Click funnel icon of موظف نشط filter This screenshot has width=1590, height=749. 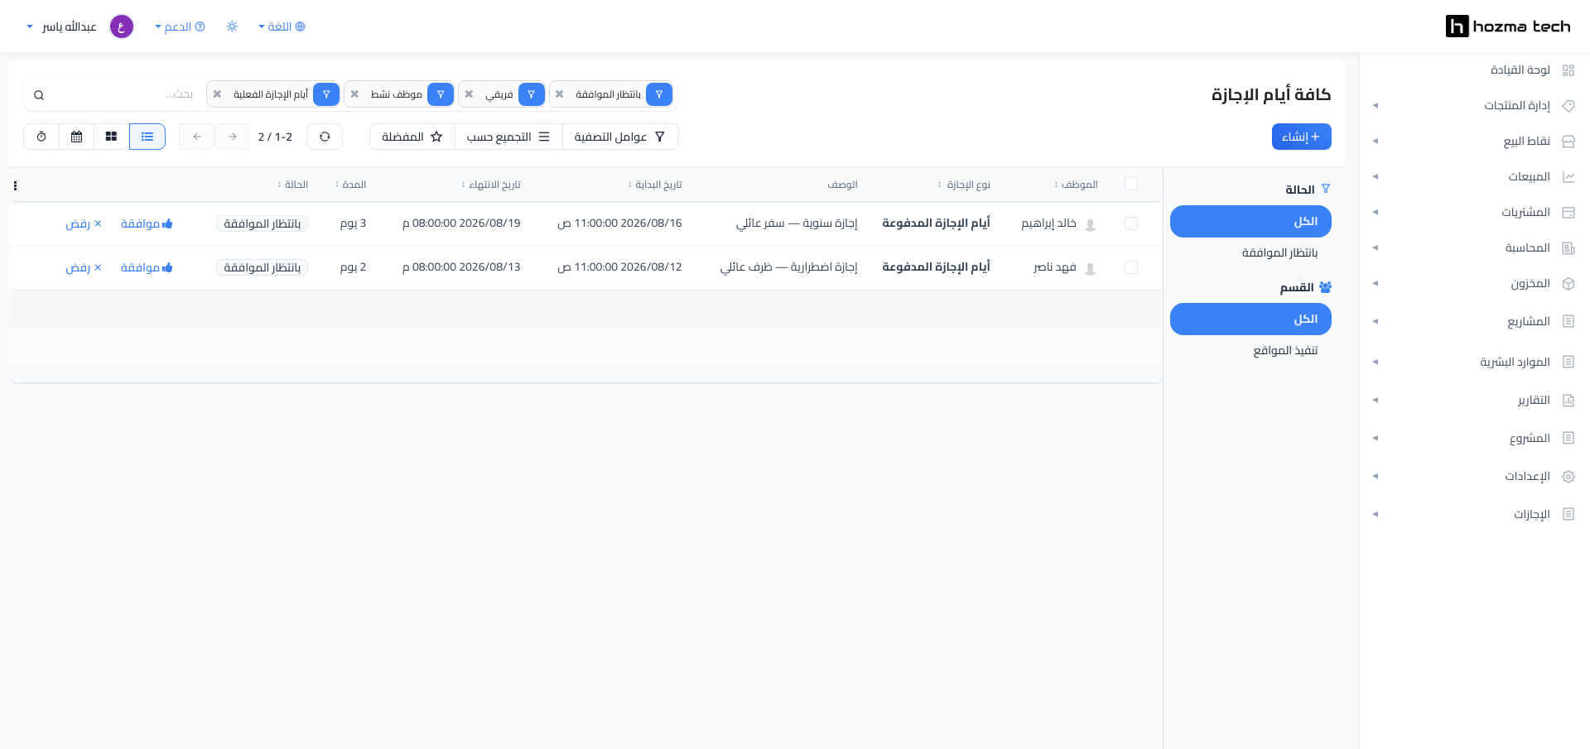[441, 94]
